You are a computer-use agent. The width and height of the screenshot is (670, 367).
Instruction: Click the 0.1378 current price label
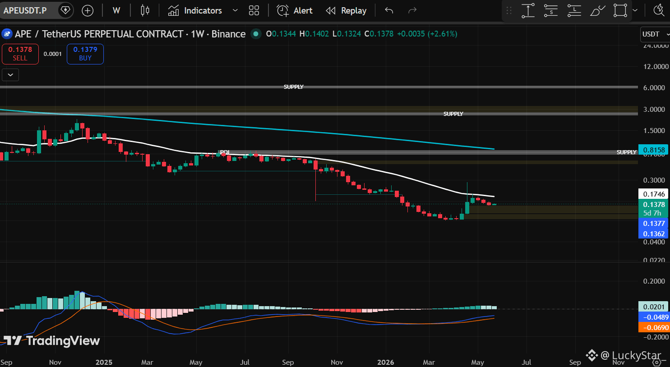pyautogui.click(x=654, y=204)
